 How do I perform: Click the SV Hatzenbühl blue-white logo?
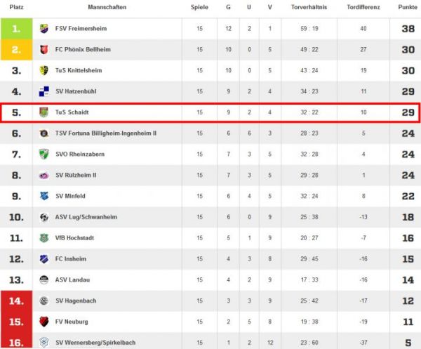tap(44, 91)
